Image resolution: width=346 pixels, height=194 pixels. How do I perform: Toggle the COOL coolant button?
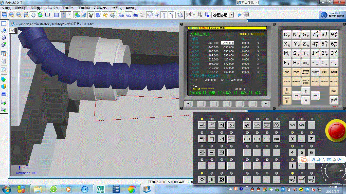[x=293, y=125]
